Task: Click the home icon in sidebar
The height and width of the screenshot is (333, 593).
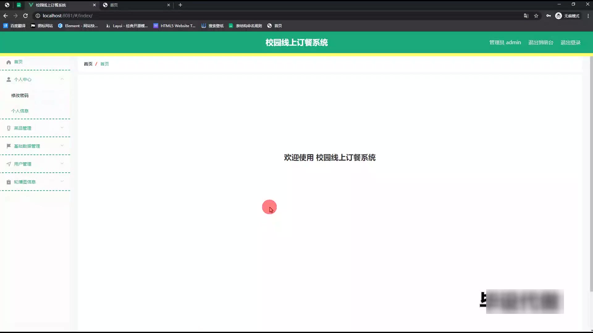Action: (9, 62)
